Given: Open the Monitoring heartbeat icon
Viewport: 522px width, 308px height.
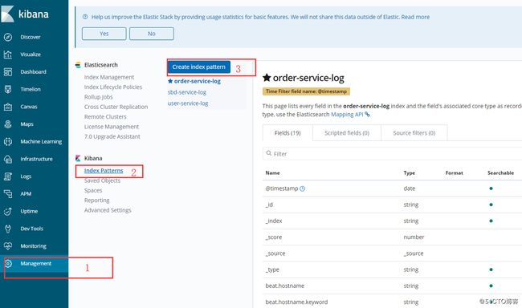Looking at the screenshot, I should [8, 246].
